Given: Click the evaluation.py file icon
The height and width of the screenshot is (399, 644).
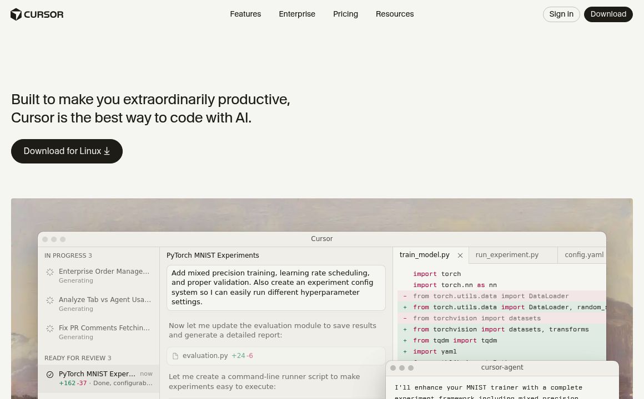Looking at the screenshot, I should pos(175,356).
